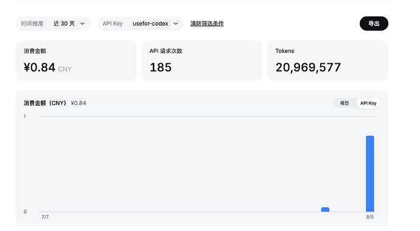Select the 消费金额 ¥0.84 summary card
This screenshot has height=231, width=420.
pyautogui.click(x=76, y=60)
